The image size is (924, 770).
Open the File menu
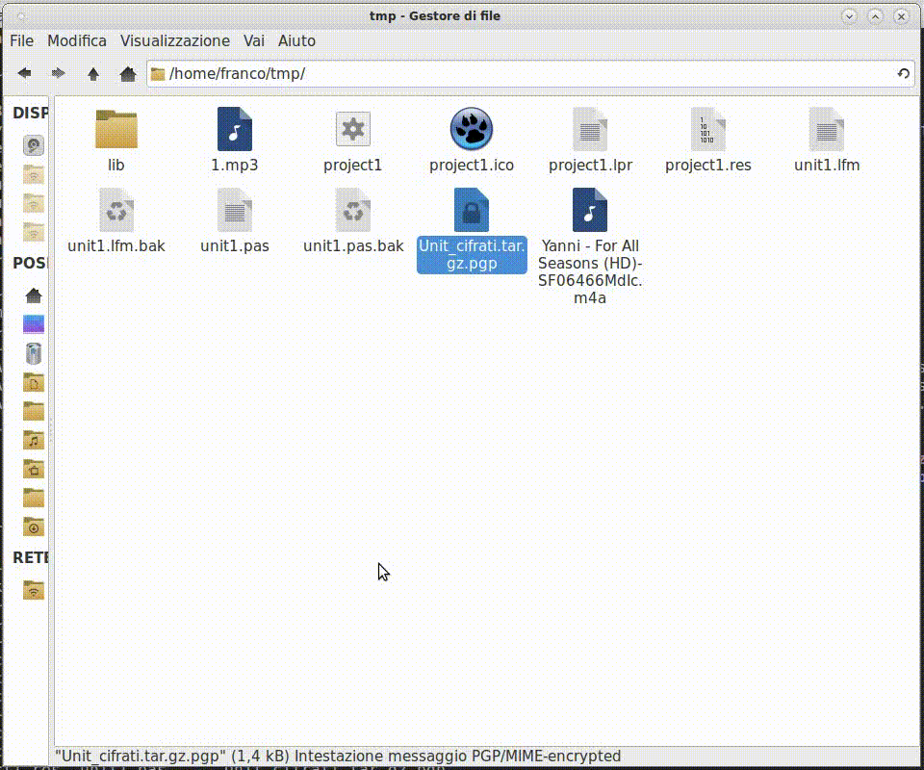[22, 40]
